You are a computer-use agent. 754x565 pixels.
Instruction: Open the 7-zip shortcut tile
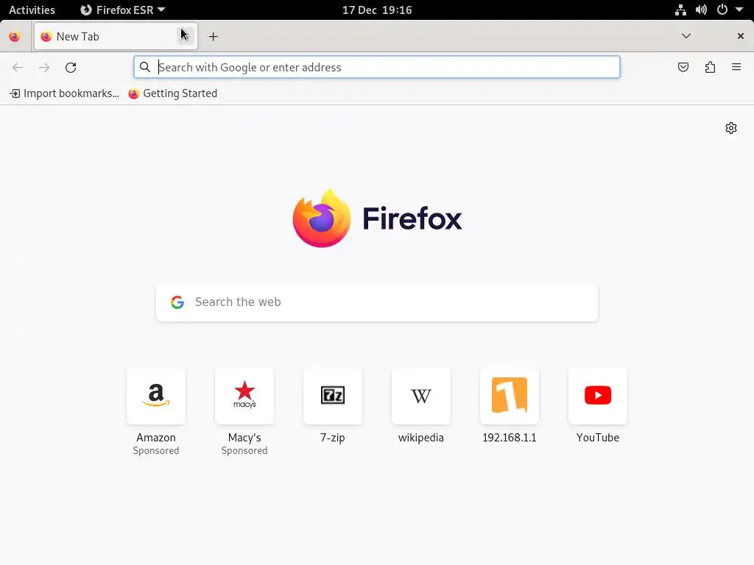(x=333, y=396)
